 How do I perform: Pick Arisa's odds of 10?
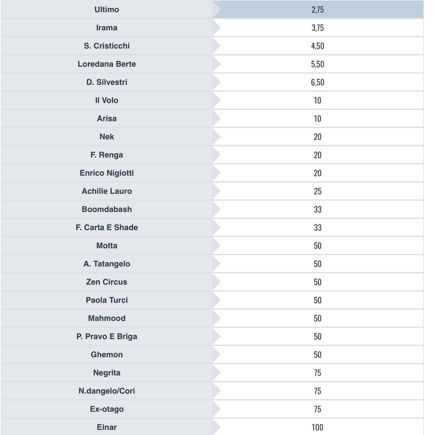point(318,119)
